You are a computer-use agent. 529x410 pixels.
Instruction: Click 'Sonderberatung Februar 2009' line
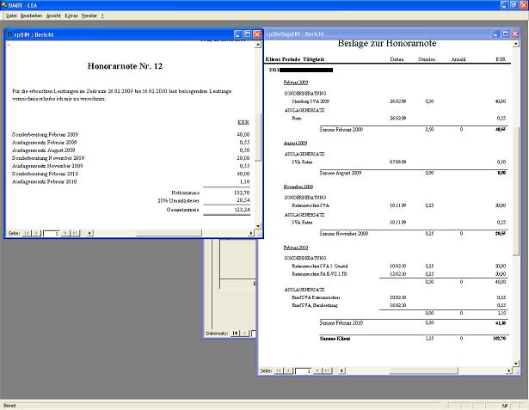pos(45,135)
